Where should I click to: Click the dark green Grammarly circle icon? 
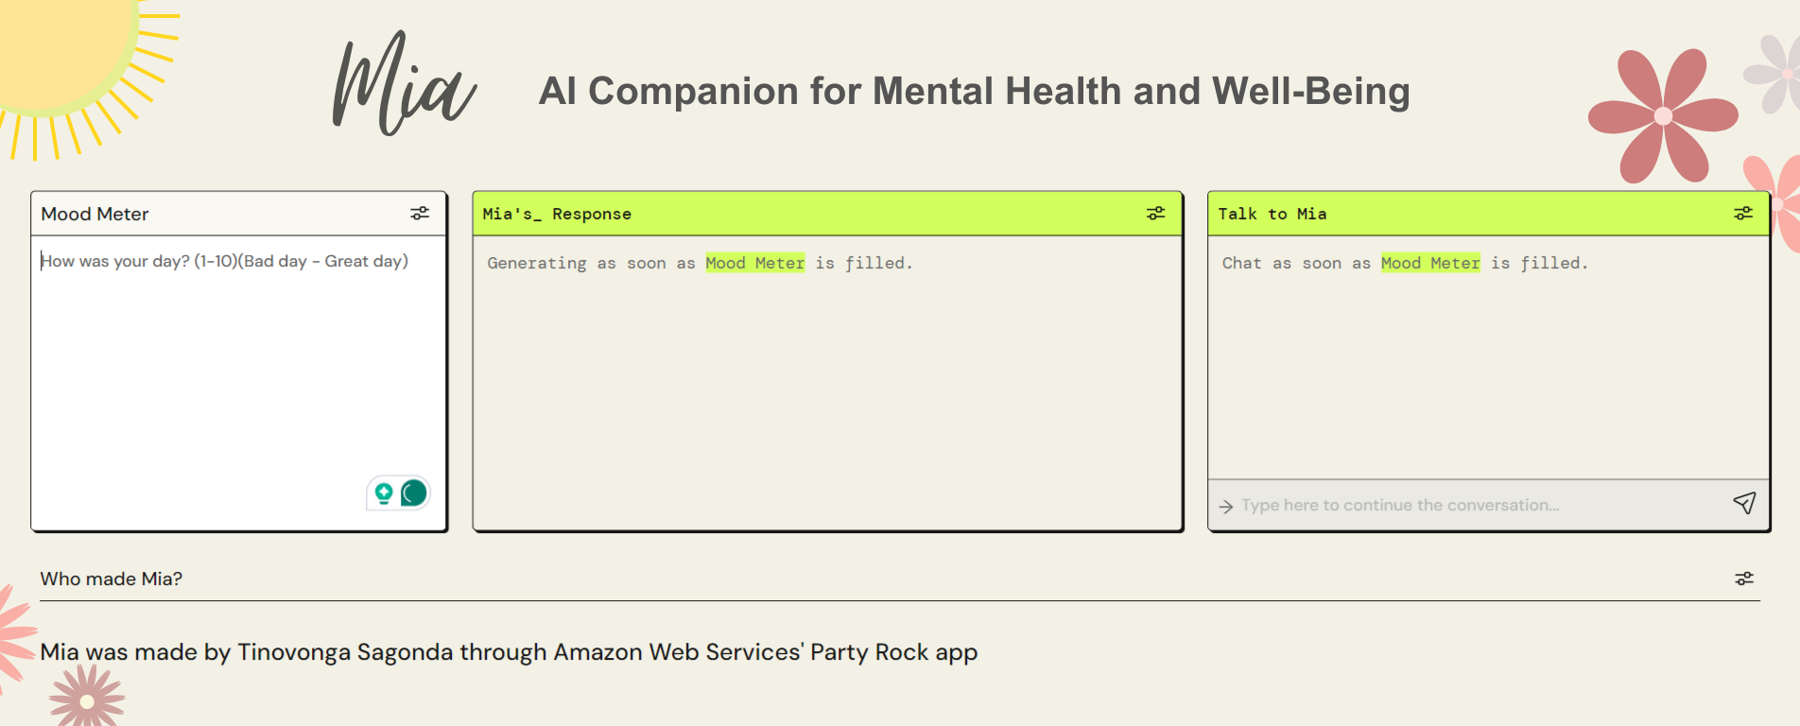pos(414,493)
